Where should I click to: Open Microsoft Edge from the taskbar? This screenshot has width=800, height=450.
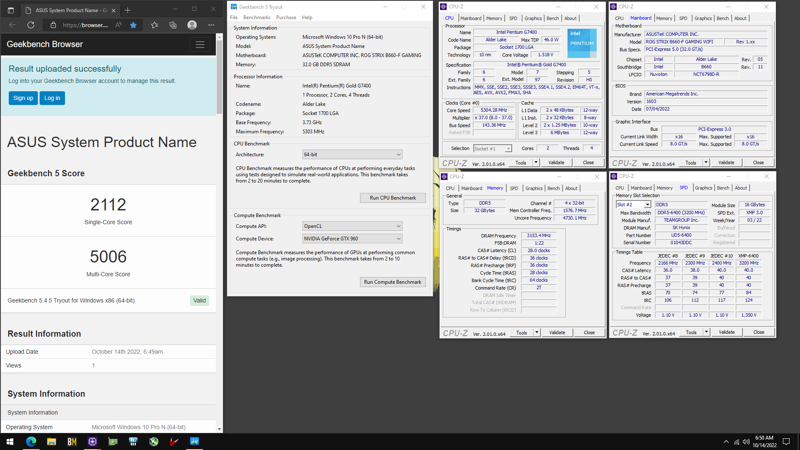click(31, 442)
